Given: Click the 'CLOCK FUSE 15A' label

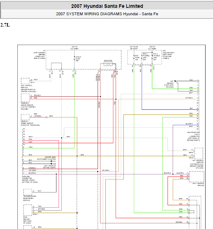Looking at the screenshot, I should pyautogui.click(x=78, y=59).
